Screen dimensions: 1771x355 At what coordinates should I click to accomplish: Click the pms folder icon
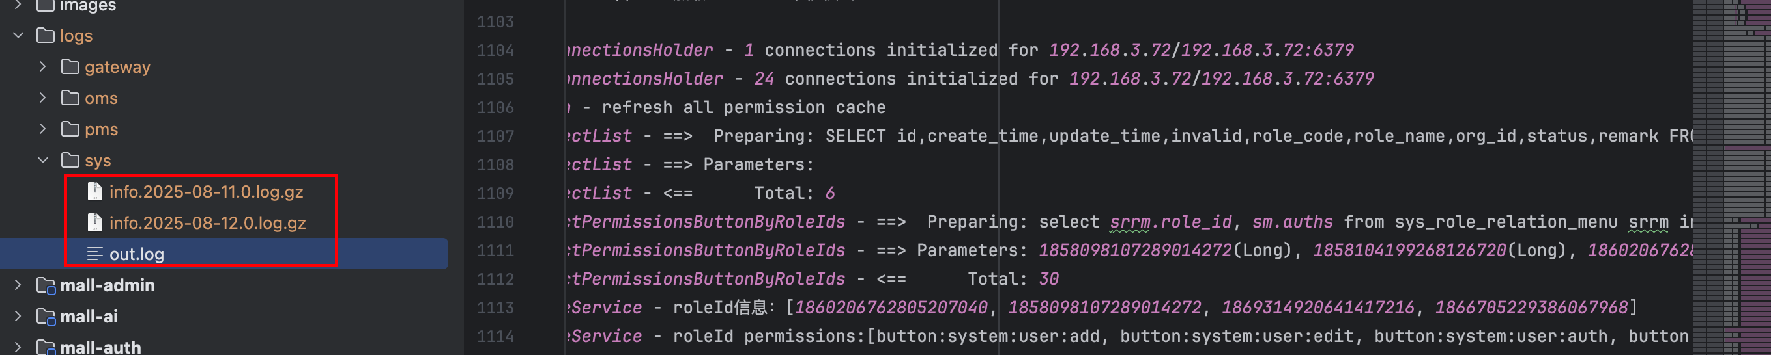[x=70, y=129]
